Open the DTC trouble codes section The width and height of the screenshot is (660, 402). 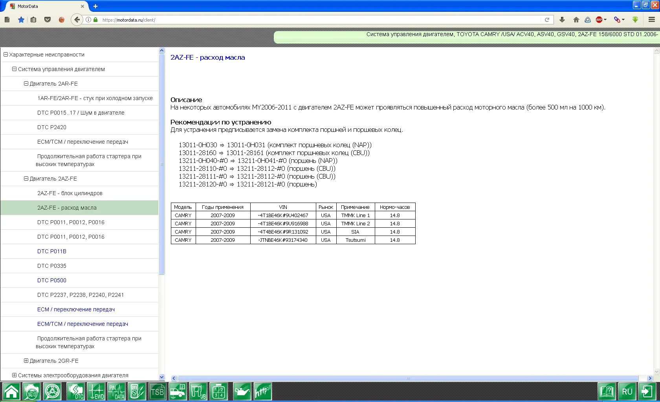(x=75, y=391)
